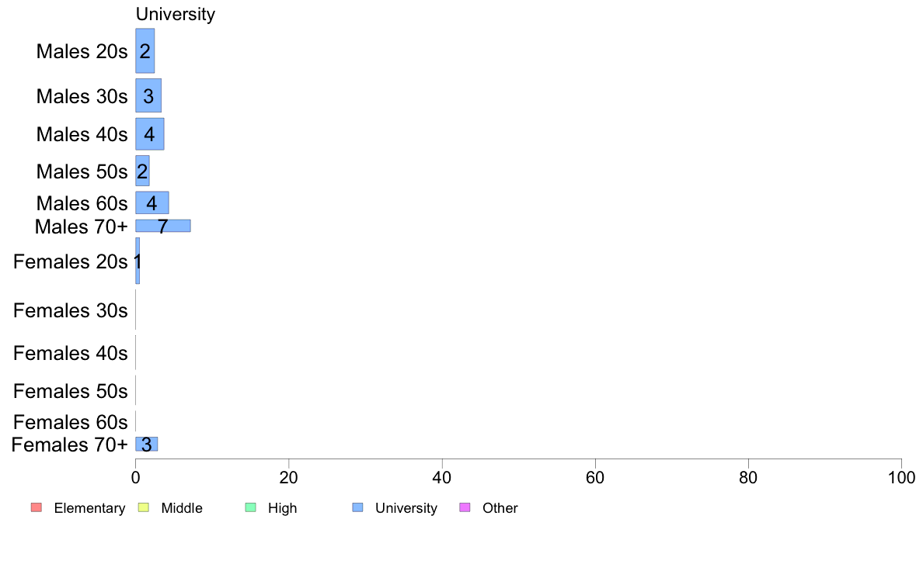Click the University legend text

coord(406,508)
